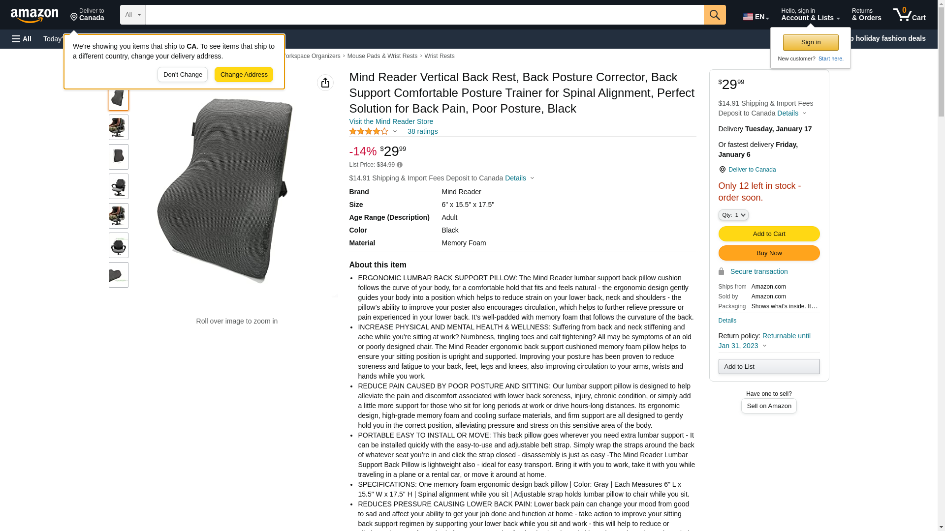The image size is (945, 531).
Task: Click the search magnifier button
Action: pos(715,15)
